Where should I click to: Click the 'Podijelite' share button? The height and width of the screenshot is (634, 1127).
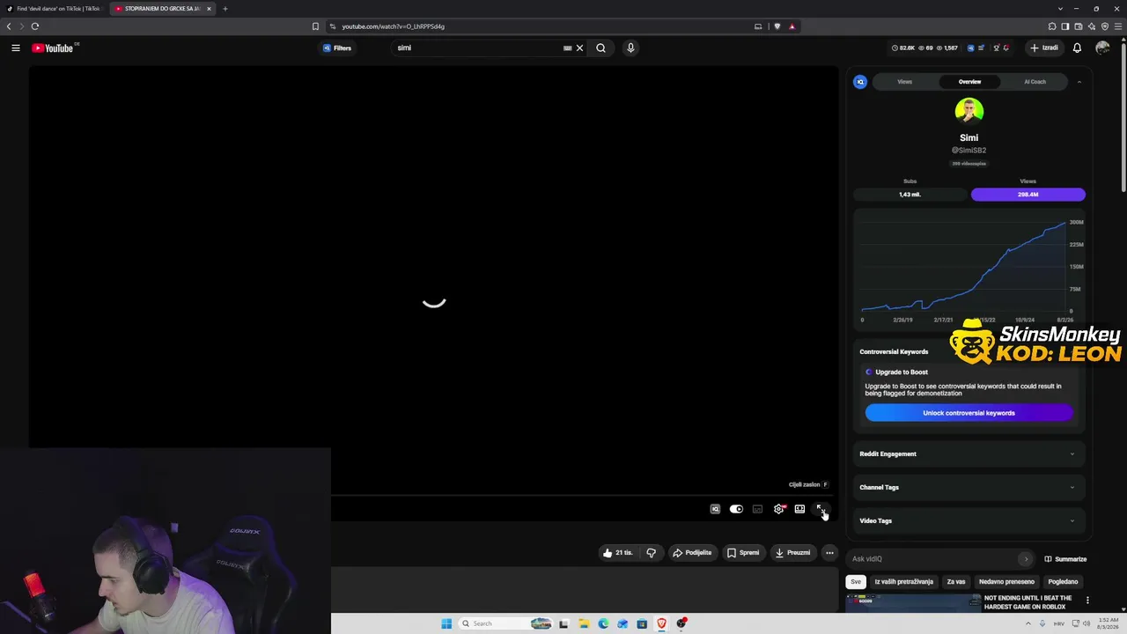(x=692, y=553)
